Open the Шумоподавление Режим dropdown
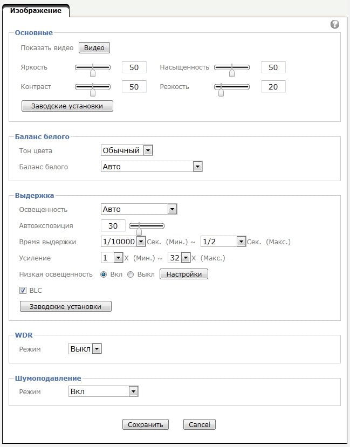This screenshot has height=447, width=350. (103, 391)
